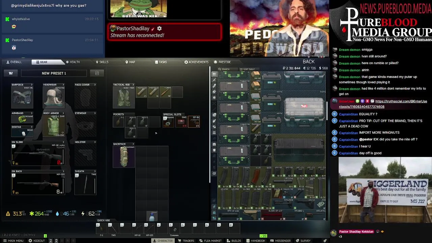Viewport: 432px width, 243px height.
Task: Toggle the stash lock icon
Action: 214,213
